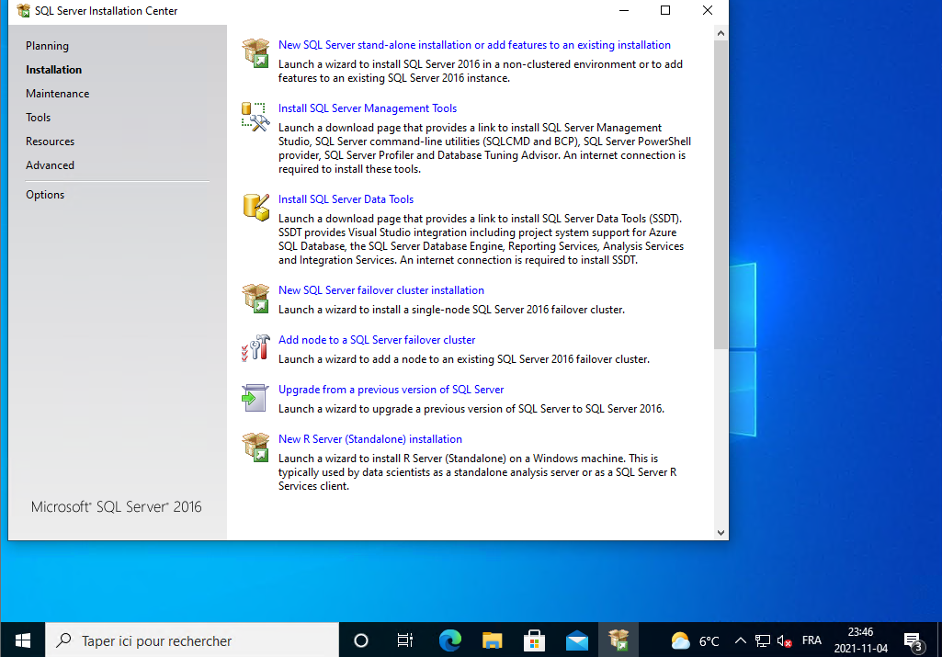Open the Tools page in sidebar
The image size is (942, 657).
(x=38, y=118)
